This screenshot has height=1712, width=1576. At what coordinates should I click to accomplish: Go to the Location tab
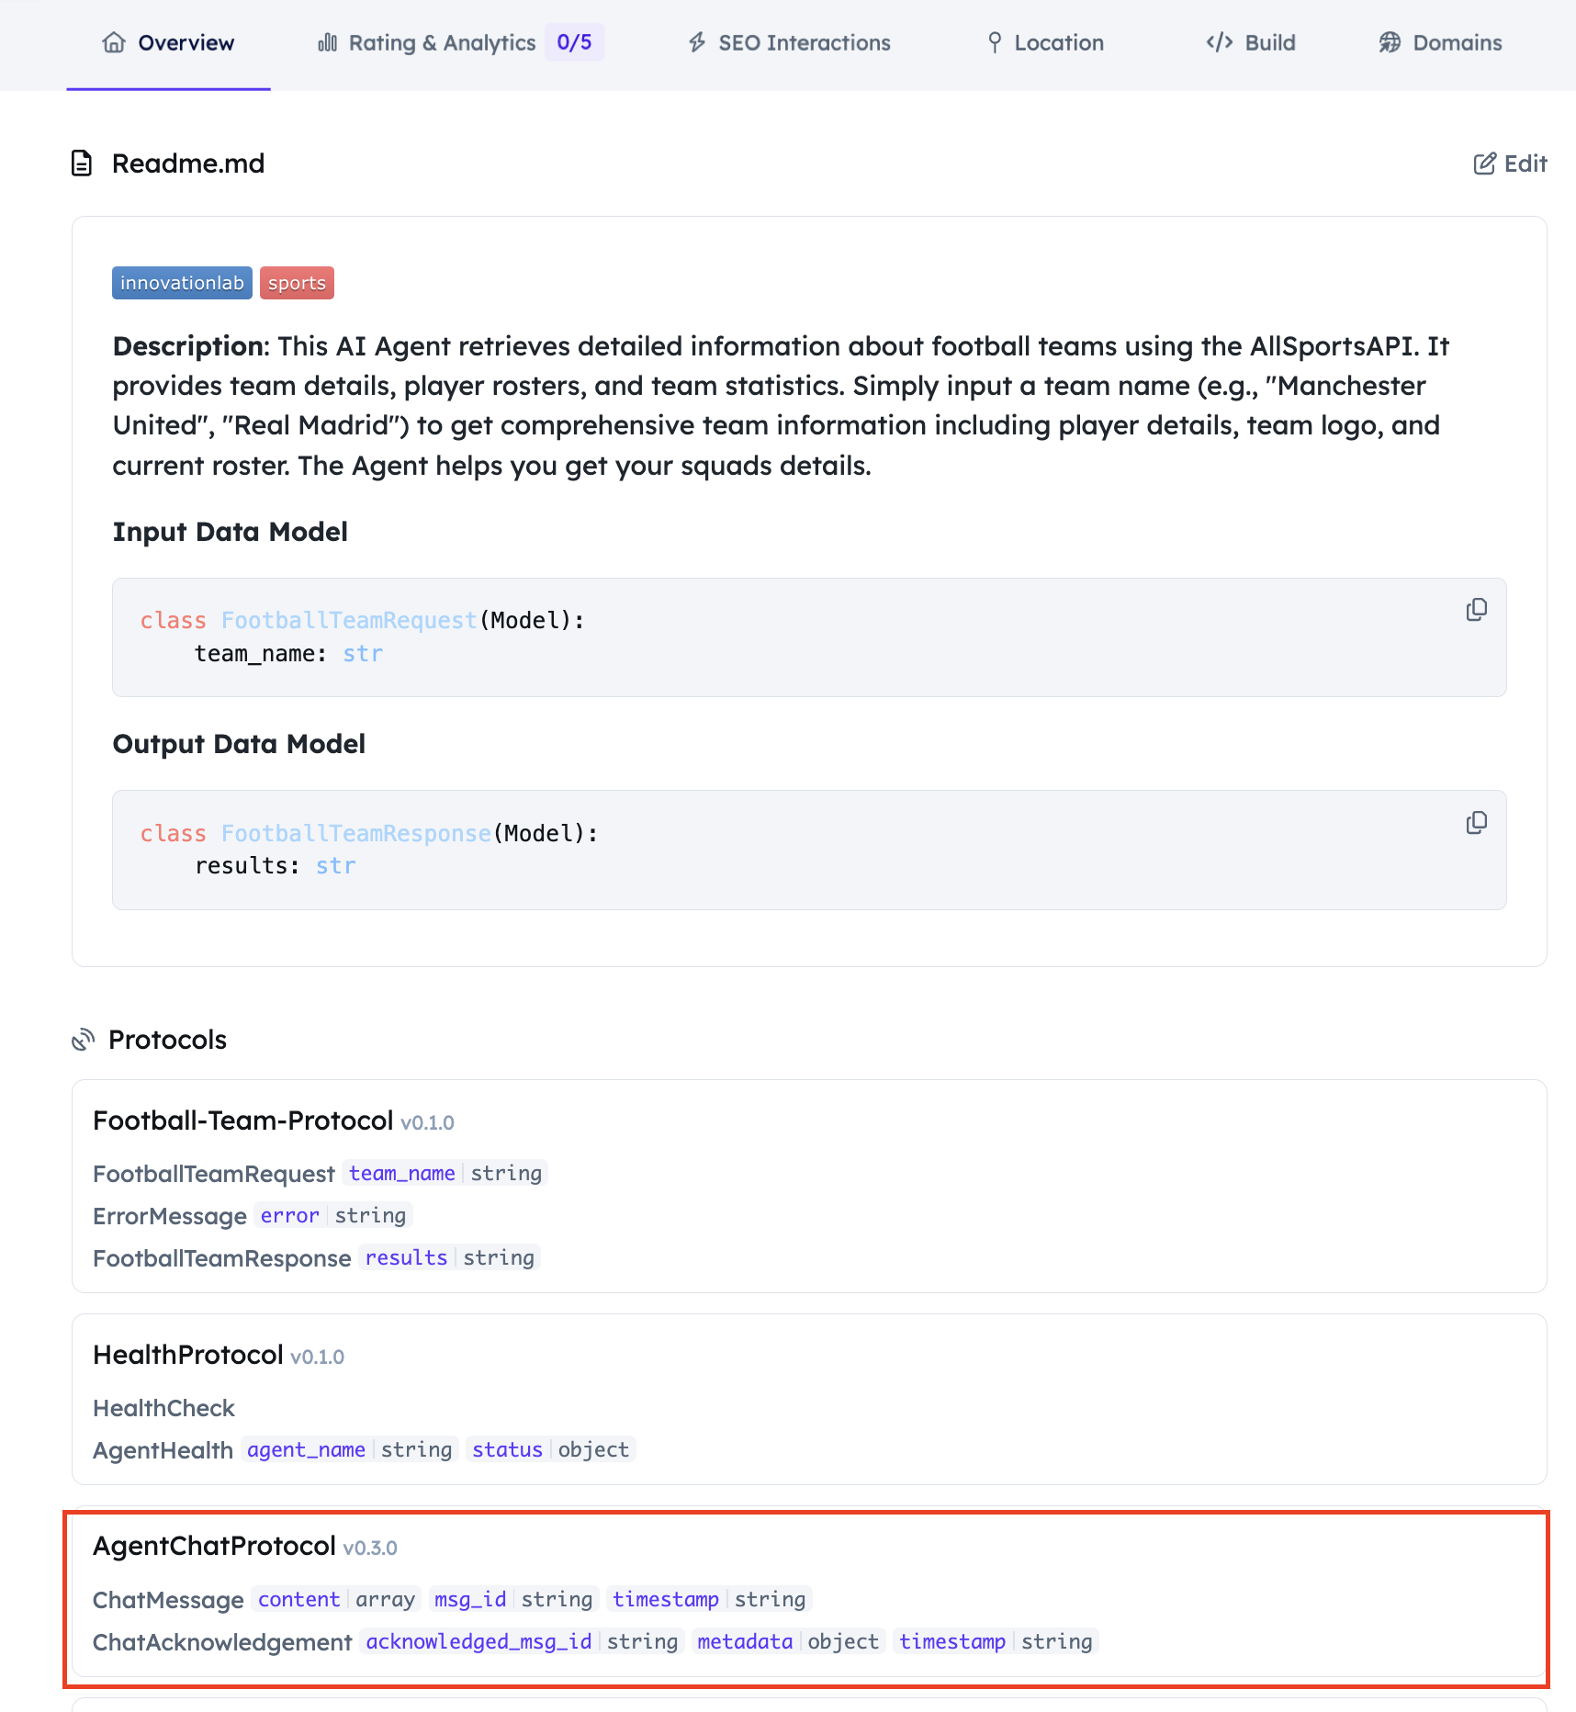click(1046, 43)
